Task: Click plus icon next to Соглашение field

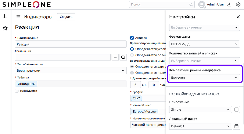Action: pos(115,57)
